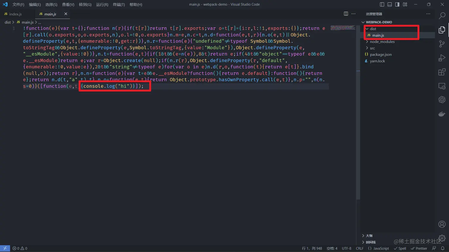This screenshot has height=252, width=449.
Task: Open editor more actions ellipsis
Action: 353,14
